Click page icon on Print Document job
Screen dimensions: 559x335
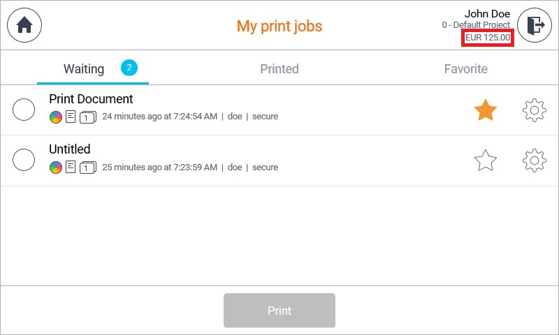pyautogui.click(x=71, y=117)
